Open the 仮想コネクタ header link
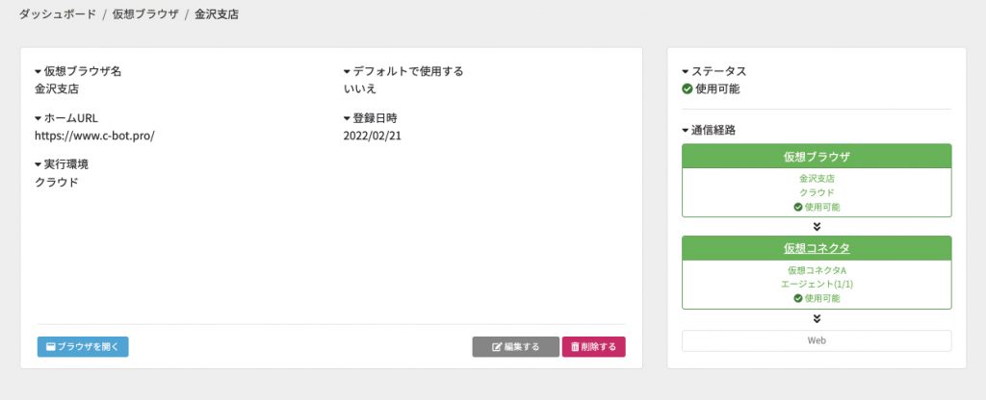This screenshot has width=986, height=400. click(817, 248)
